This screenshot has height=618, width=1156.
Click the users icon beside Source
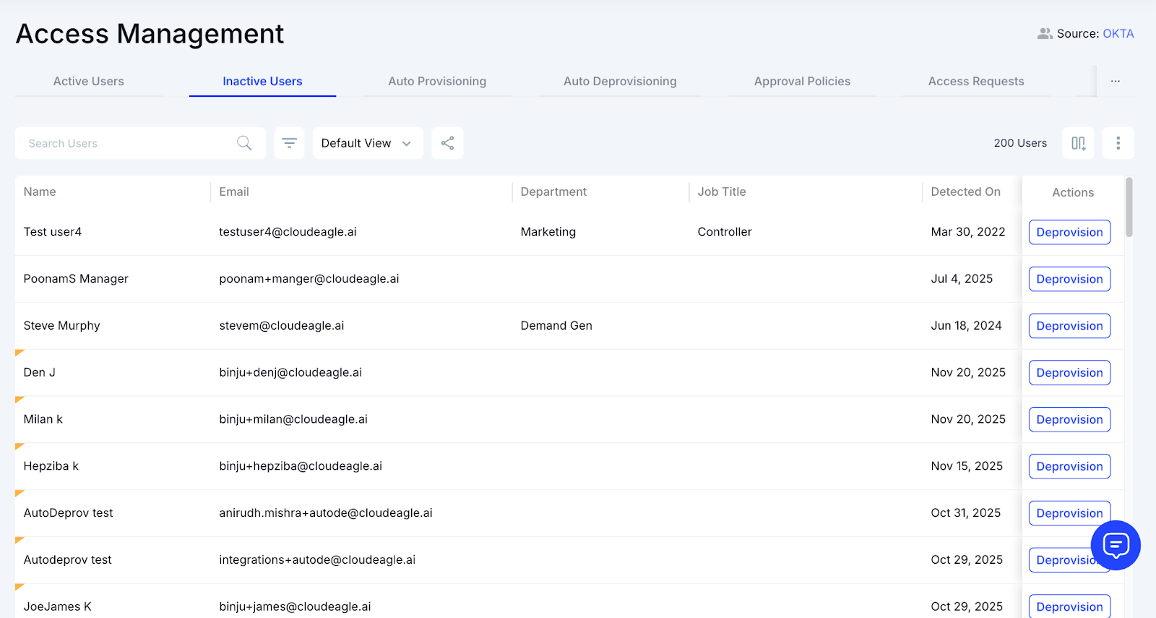tap(1045, 33)
